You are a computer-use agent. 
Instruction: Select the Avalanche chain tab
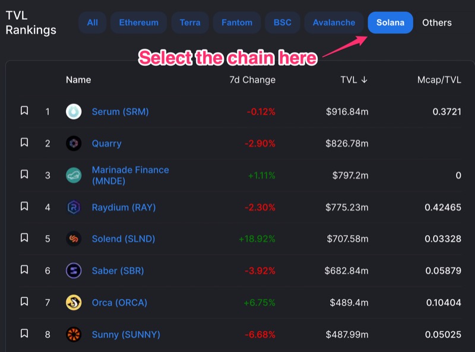coord(334,23)
